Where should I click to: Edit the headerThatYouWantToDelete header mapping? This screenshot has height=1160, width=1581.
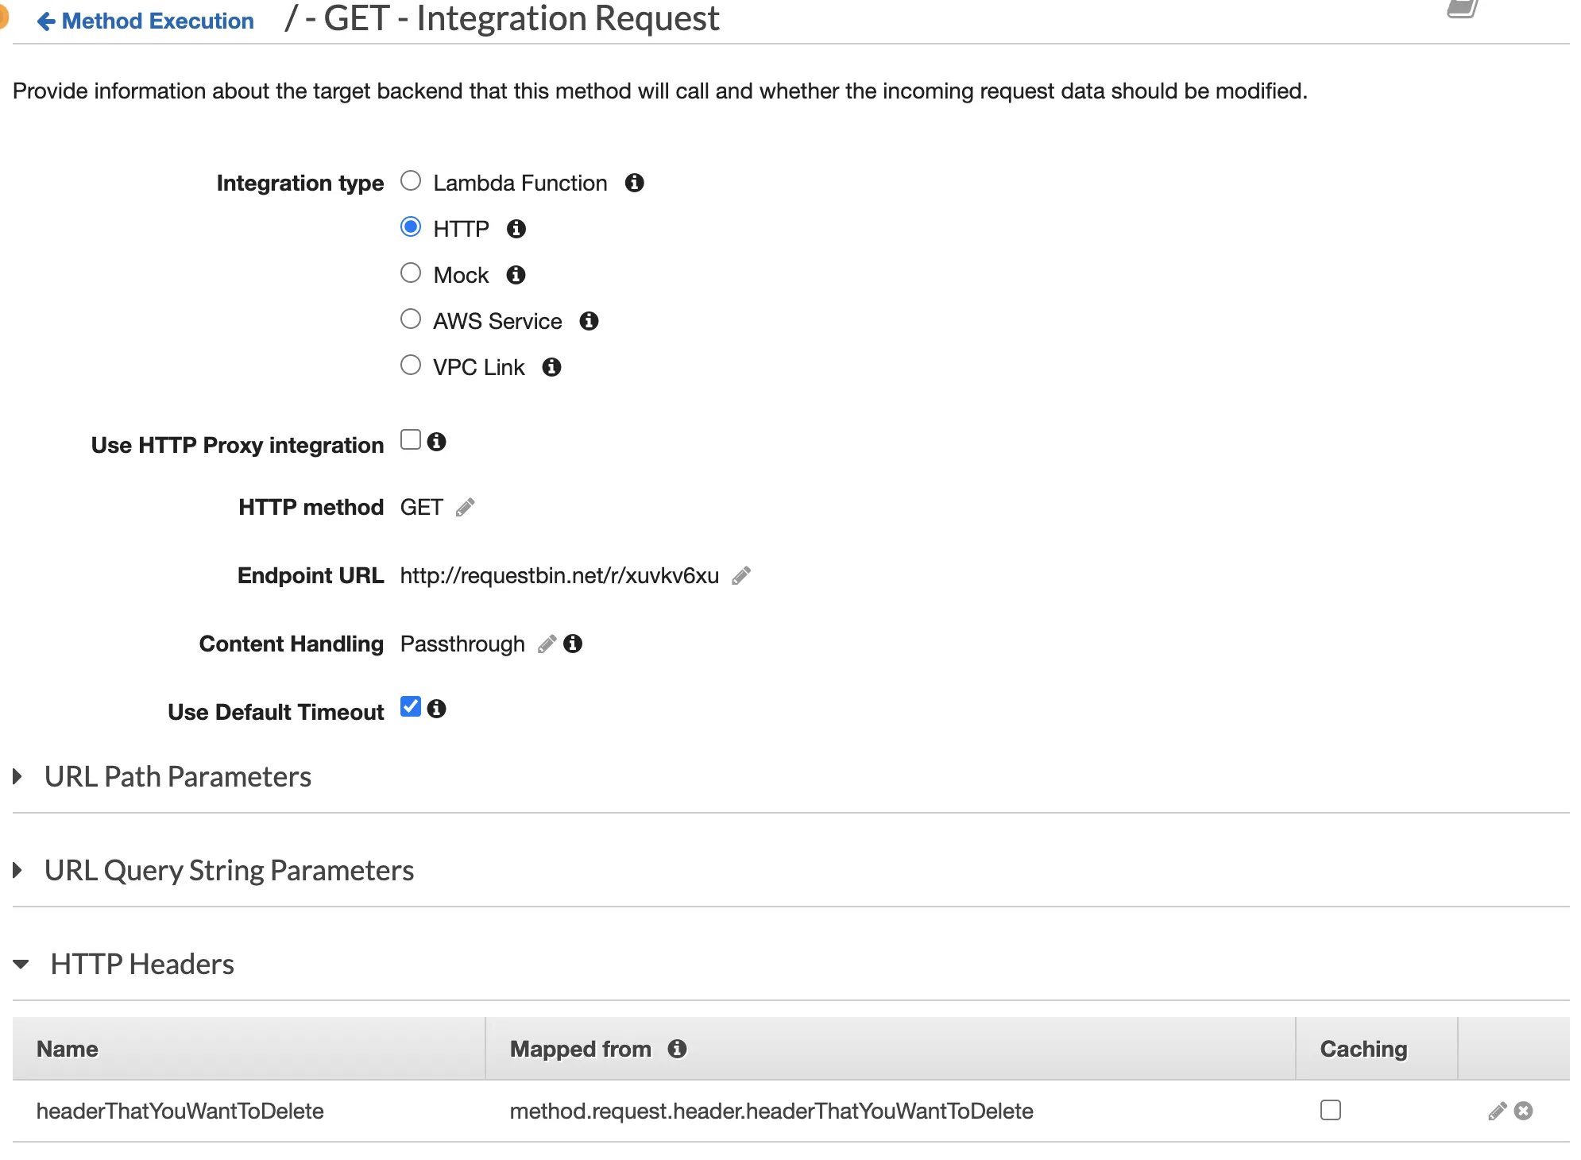click(x=1497, y=1111)
